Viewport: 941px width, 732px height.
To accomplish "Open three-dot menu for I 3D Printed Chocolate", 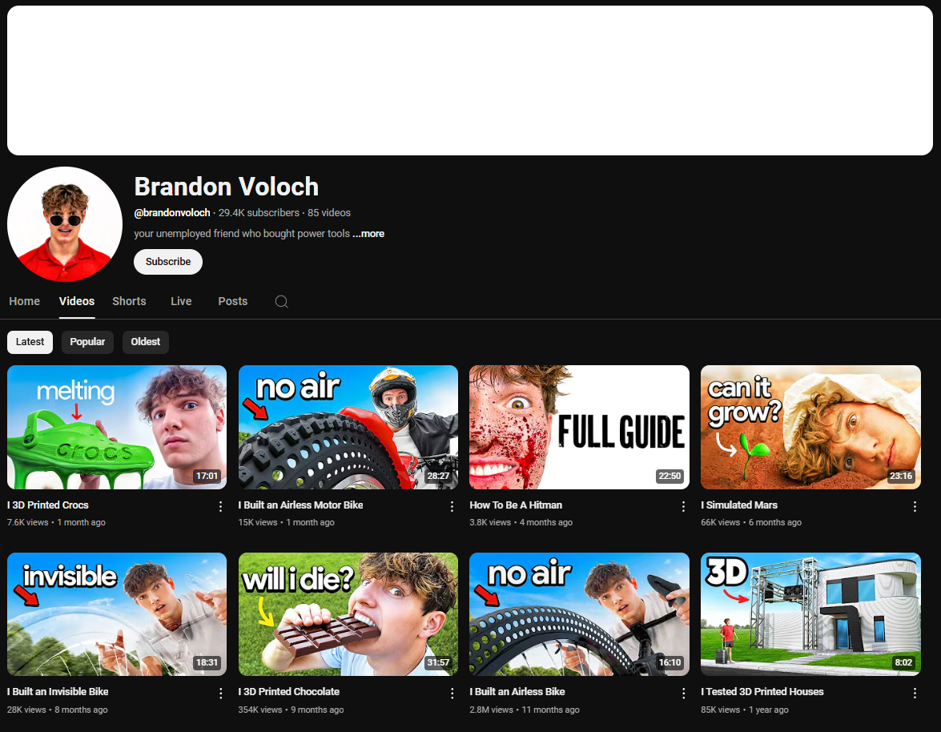I will pyautogui.click(x=452, y=693).
